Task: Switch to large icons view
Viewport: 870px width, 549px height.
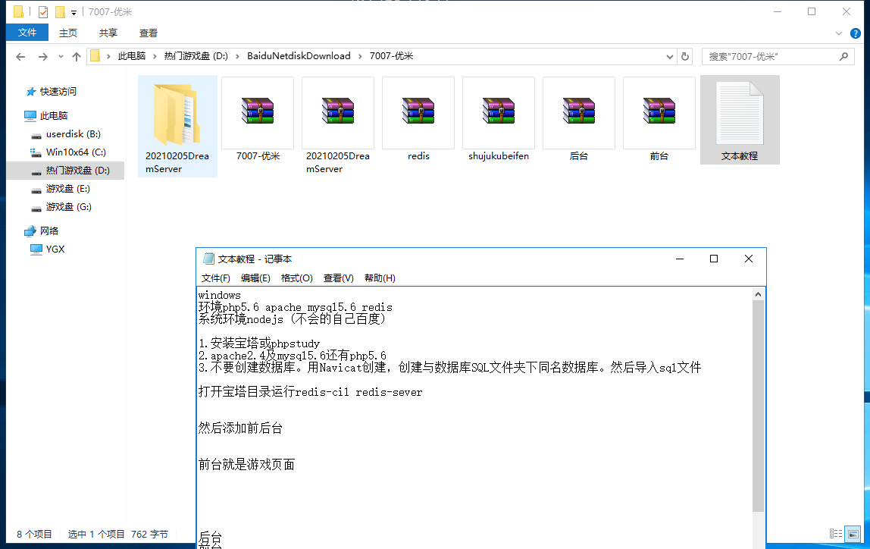Action: point(853,534)
